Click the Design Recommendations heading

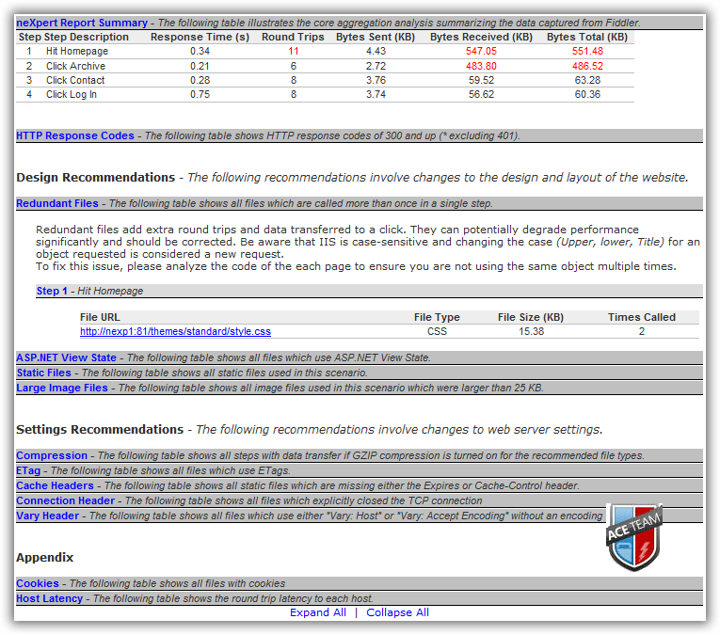pyautogui.click(x=95, y=178)
